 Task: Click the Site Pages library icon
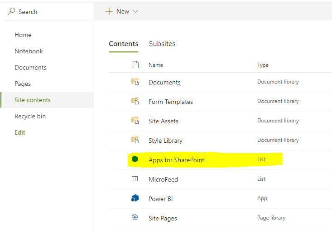135,218
